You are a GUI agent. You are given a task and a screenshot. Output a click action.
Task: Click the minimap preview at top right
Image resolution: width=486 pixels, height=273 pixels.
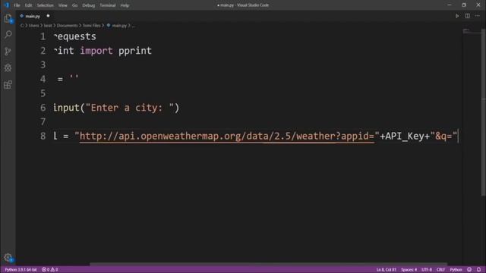[471, 31]
